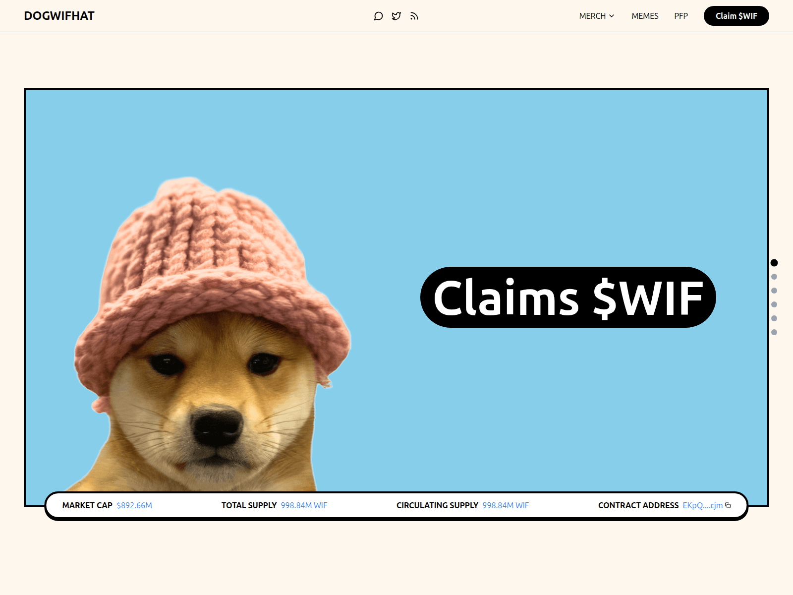Open the Discord chat icon in the header
The height and width of the screenshot is (595, 793).
tap(378, 16)
